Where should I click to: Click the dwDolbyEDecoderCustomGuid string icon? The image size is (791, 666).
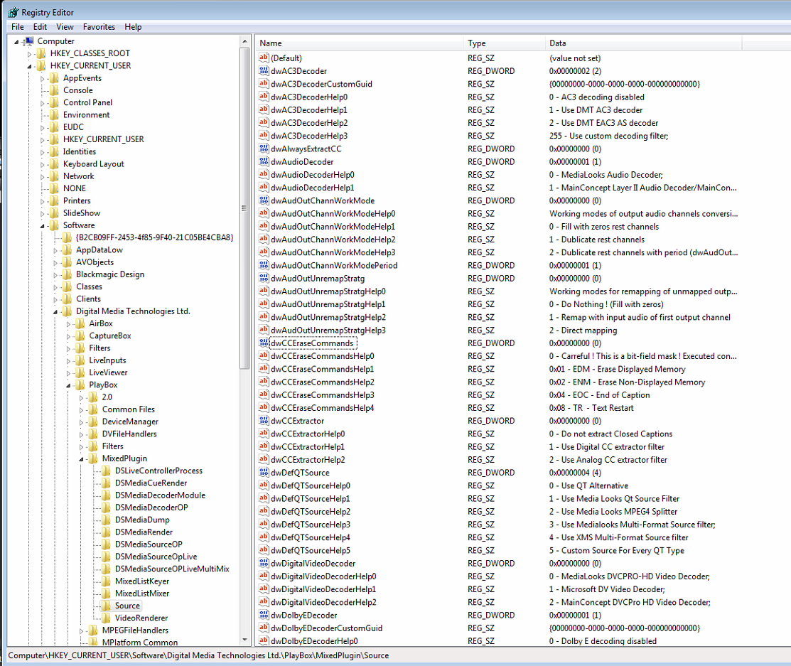pyautogui.click(x=264, y=628)
